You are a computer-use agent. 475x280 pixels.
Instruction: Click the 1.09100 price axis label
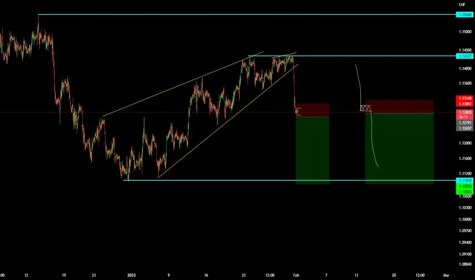click(x=465, y=254)
